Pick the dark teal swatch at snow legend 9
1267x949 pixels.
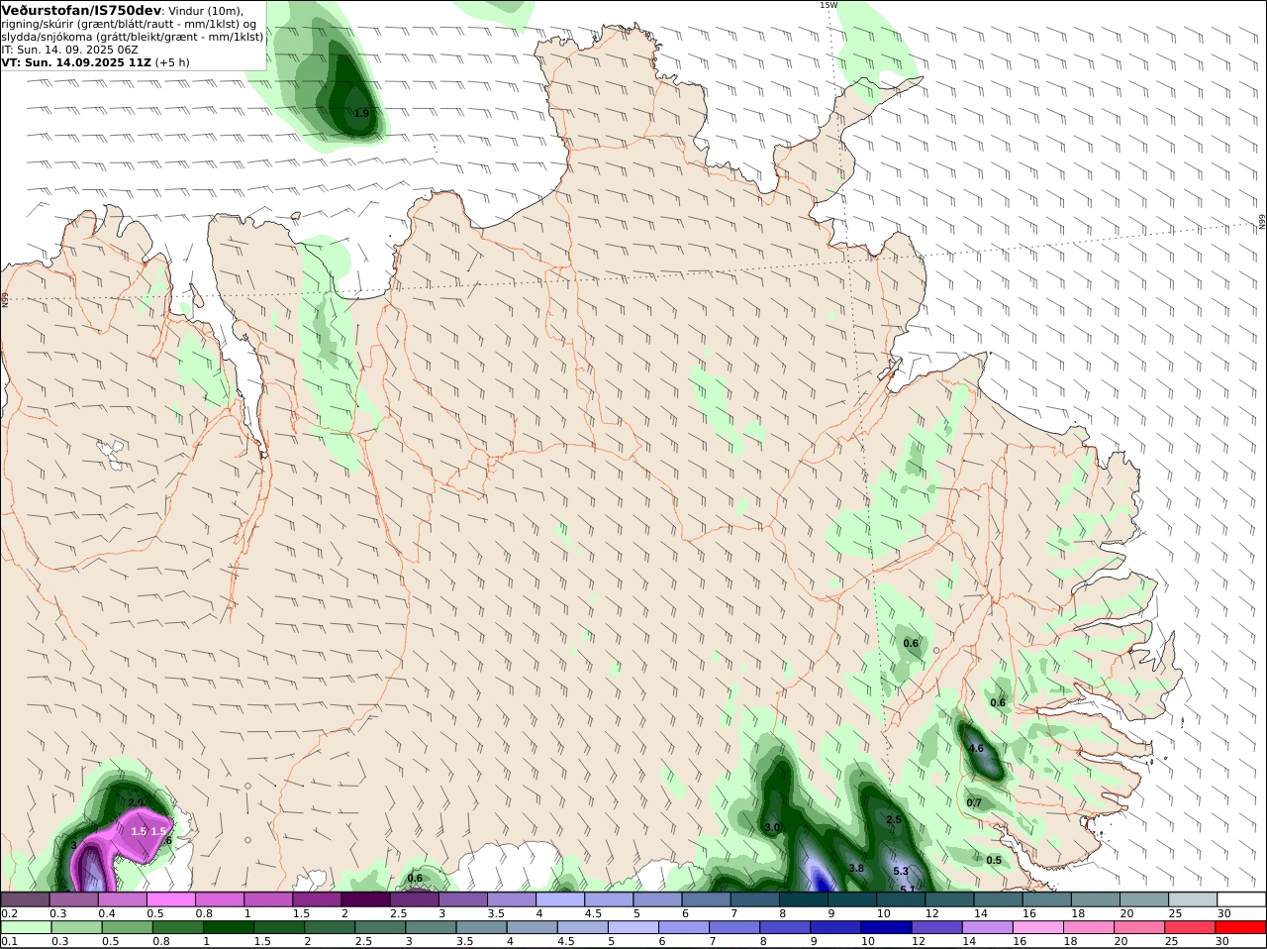(x=852, y=898)
